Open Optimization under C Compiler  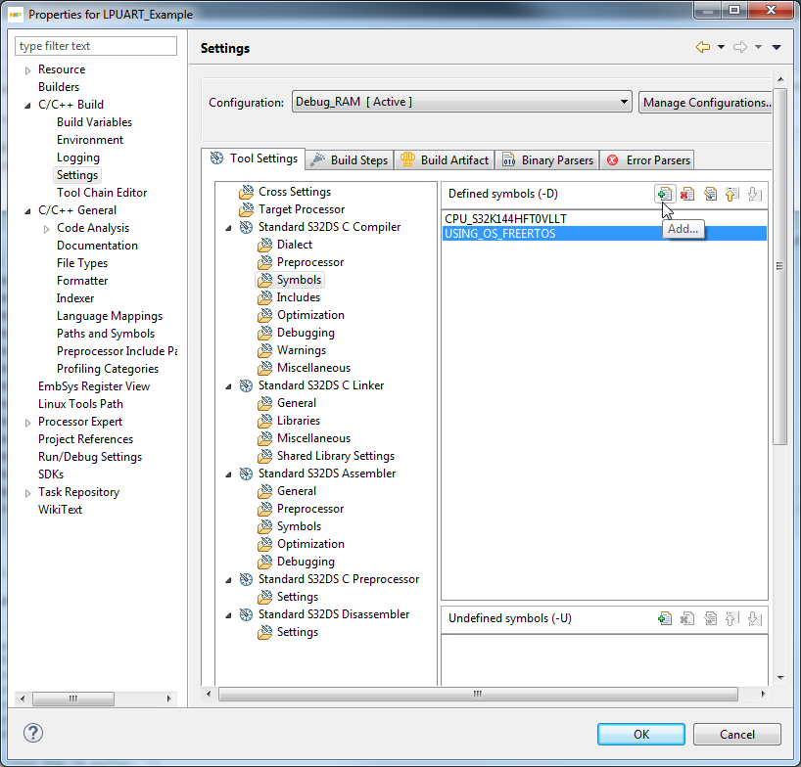click(x=310, y=315)
